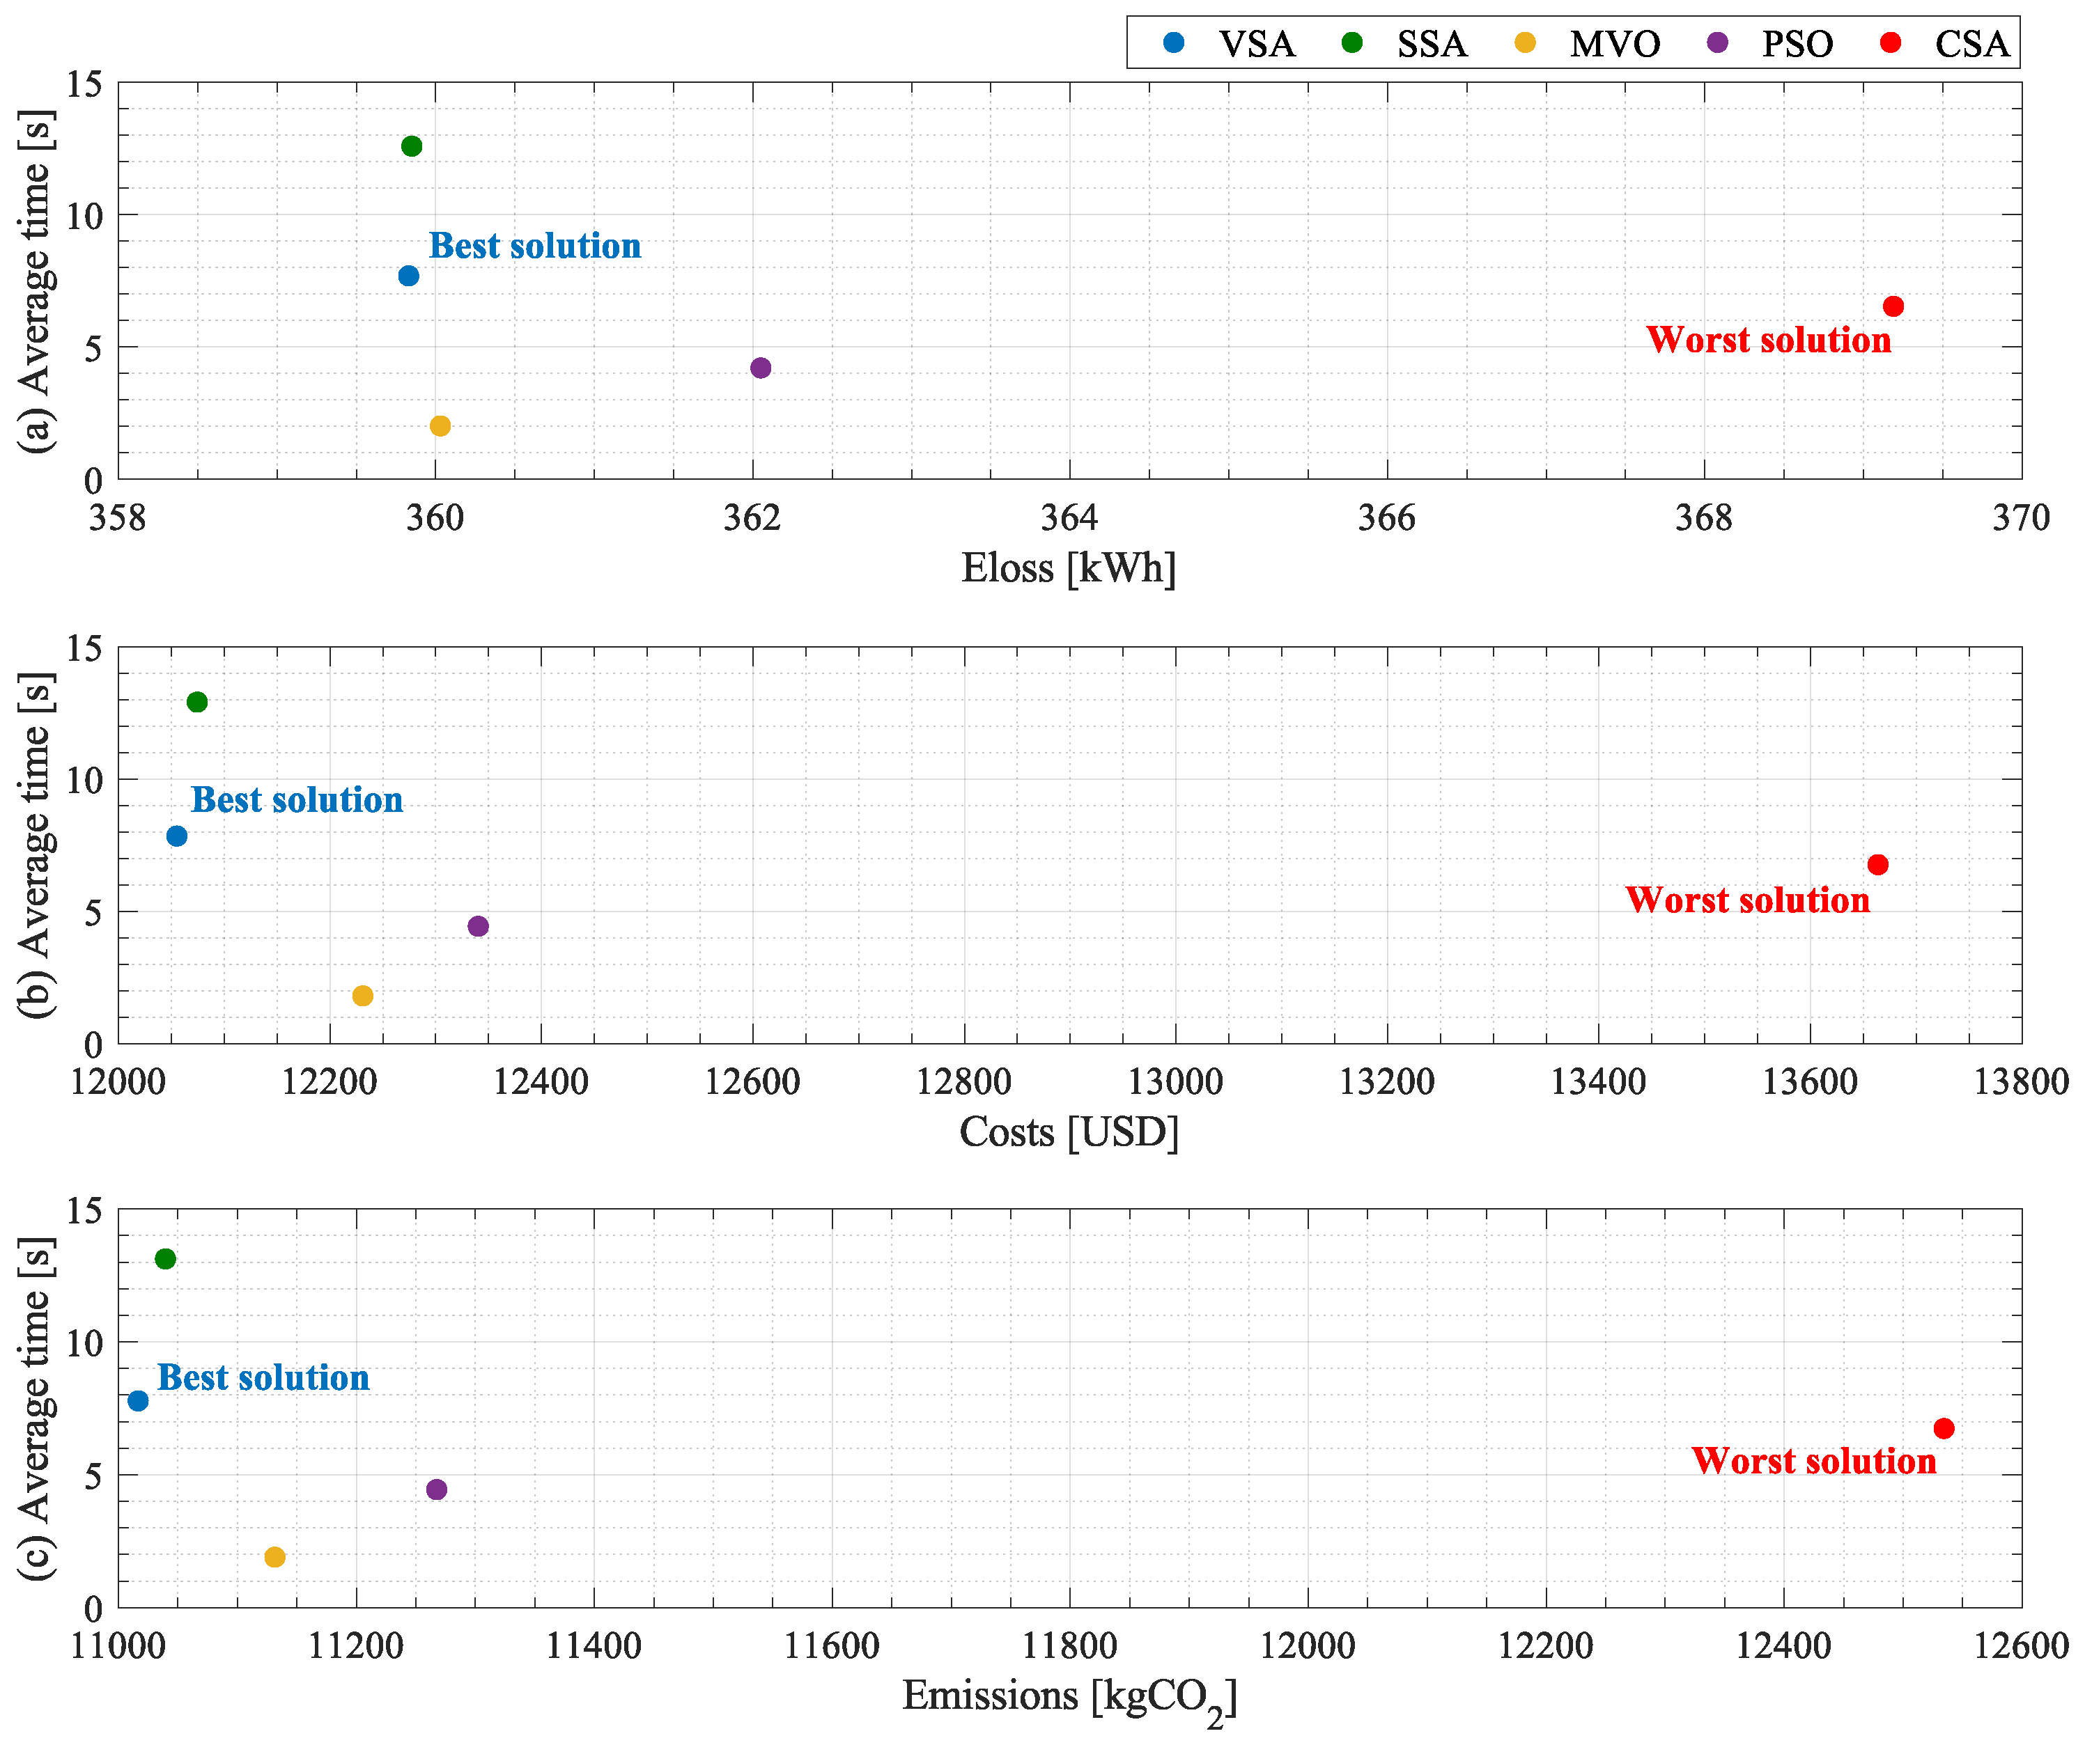This screenshot has height=1745, width=2085.
Task: Click the green SSA point in Eloss plot
Action: click(411, 146)
